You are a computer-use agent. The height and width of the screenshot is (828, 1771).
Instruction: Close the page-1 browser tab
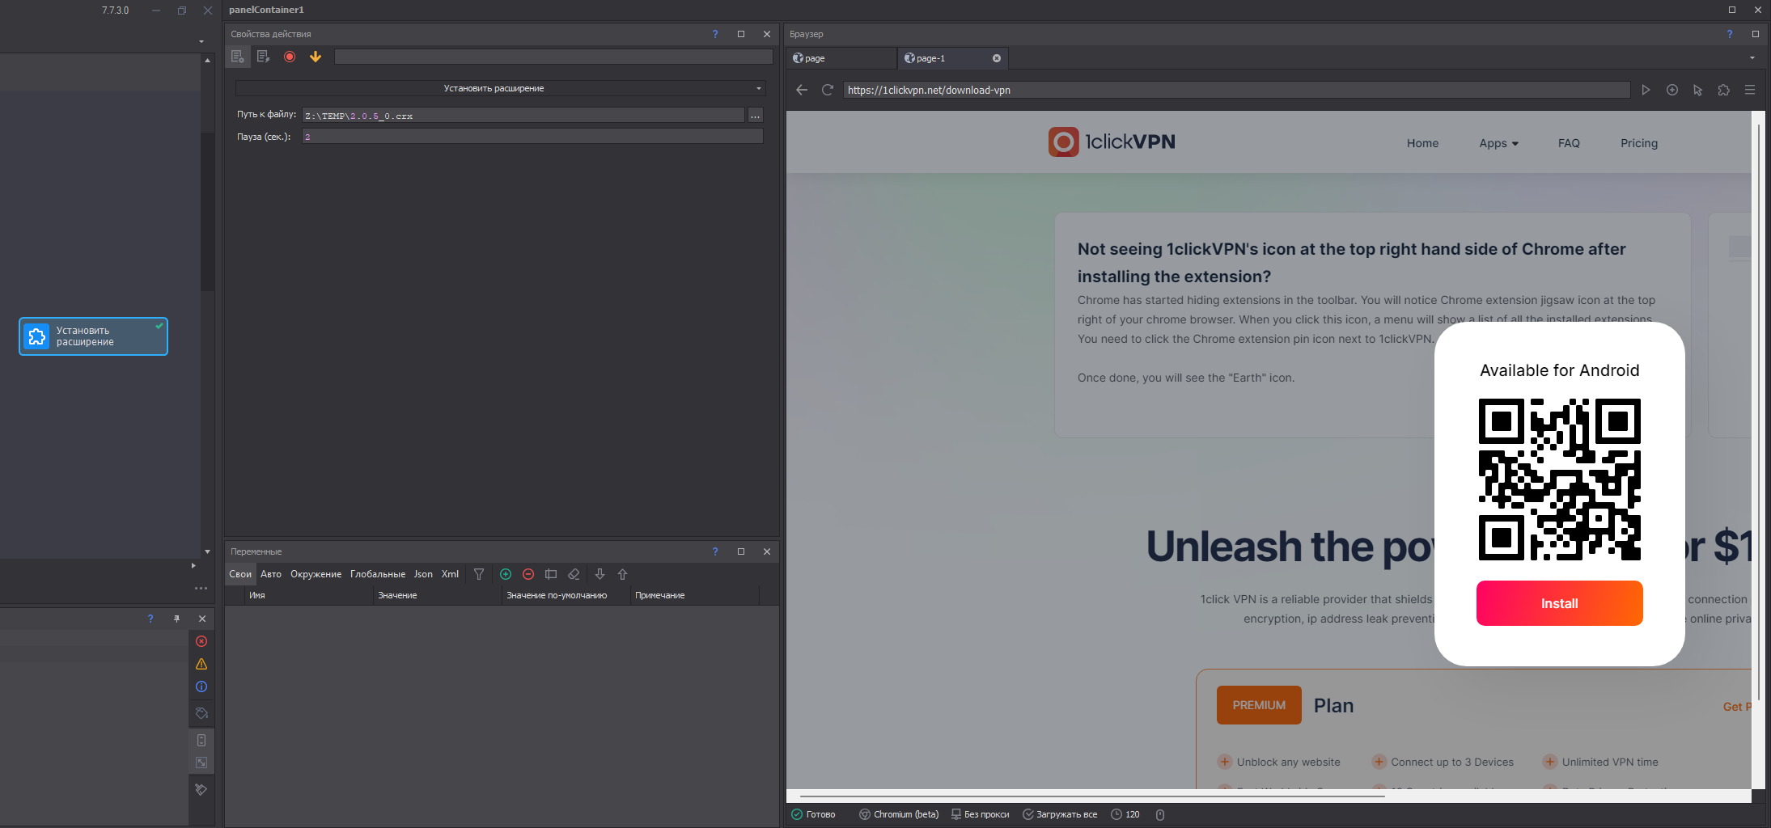[997, 58]
